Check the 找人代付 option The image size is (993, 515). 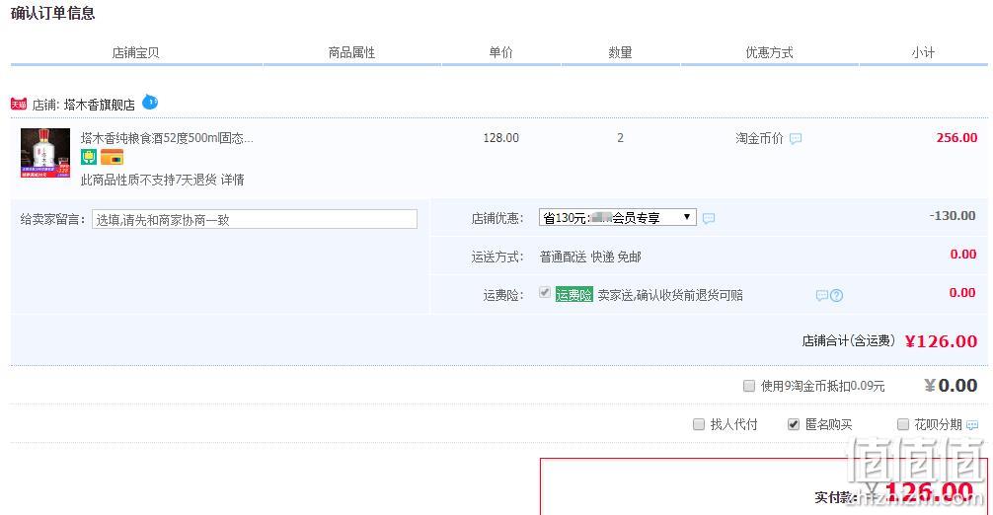(699, 424)
